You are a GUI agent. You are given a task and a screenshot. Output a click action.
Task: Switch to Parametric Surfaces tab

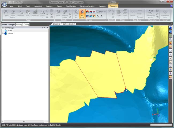click(87, 6)
